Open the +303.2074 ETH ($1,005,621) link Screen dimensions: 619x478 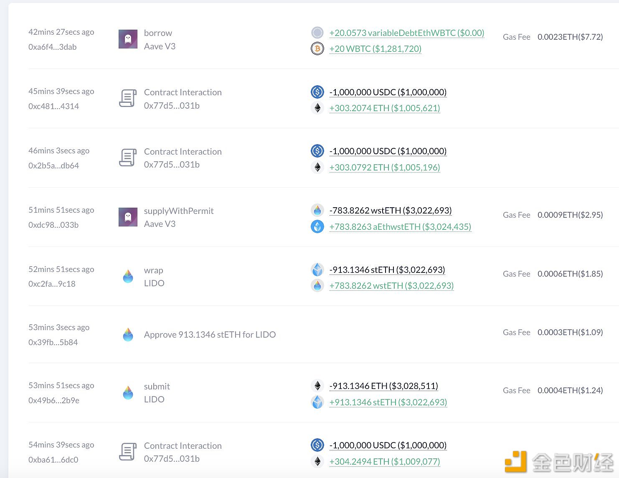click(385, 108)
